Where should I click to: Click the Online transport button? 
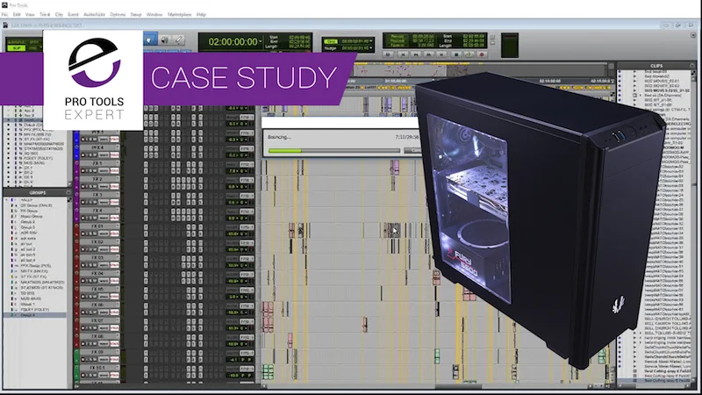[389, 54]
